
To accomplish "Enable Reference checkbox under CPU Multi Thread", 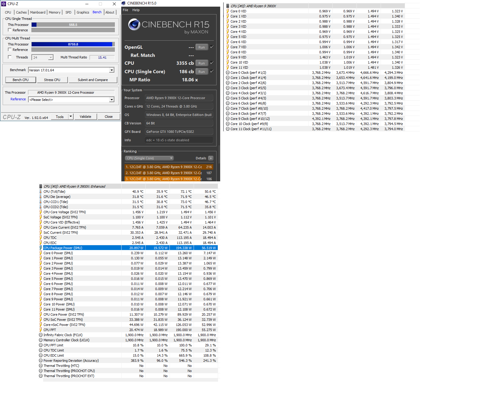I will [10, 49].
